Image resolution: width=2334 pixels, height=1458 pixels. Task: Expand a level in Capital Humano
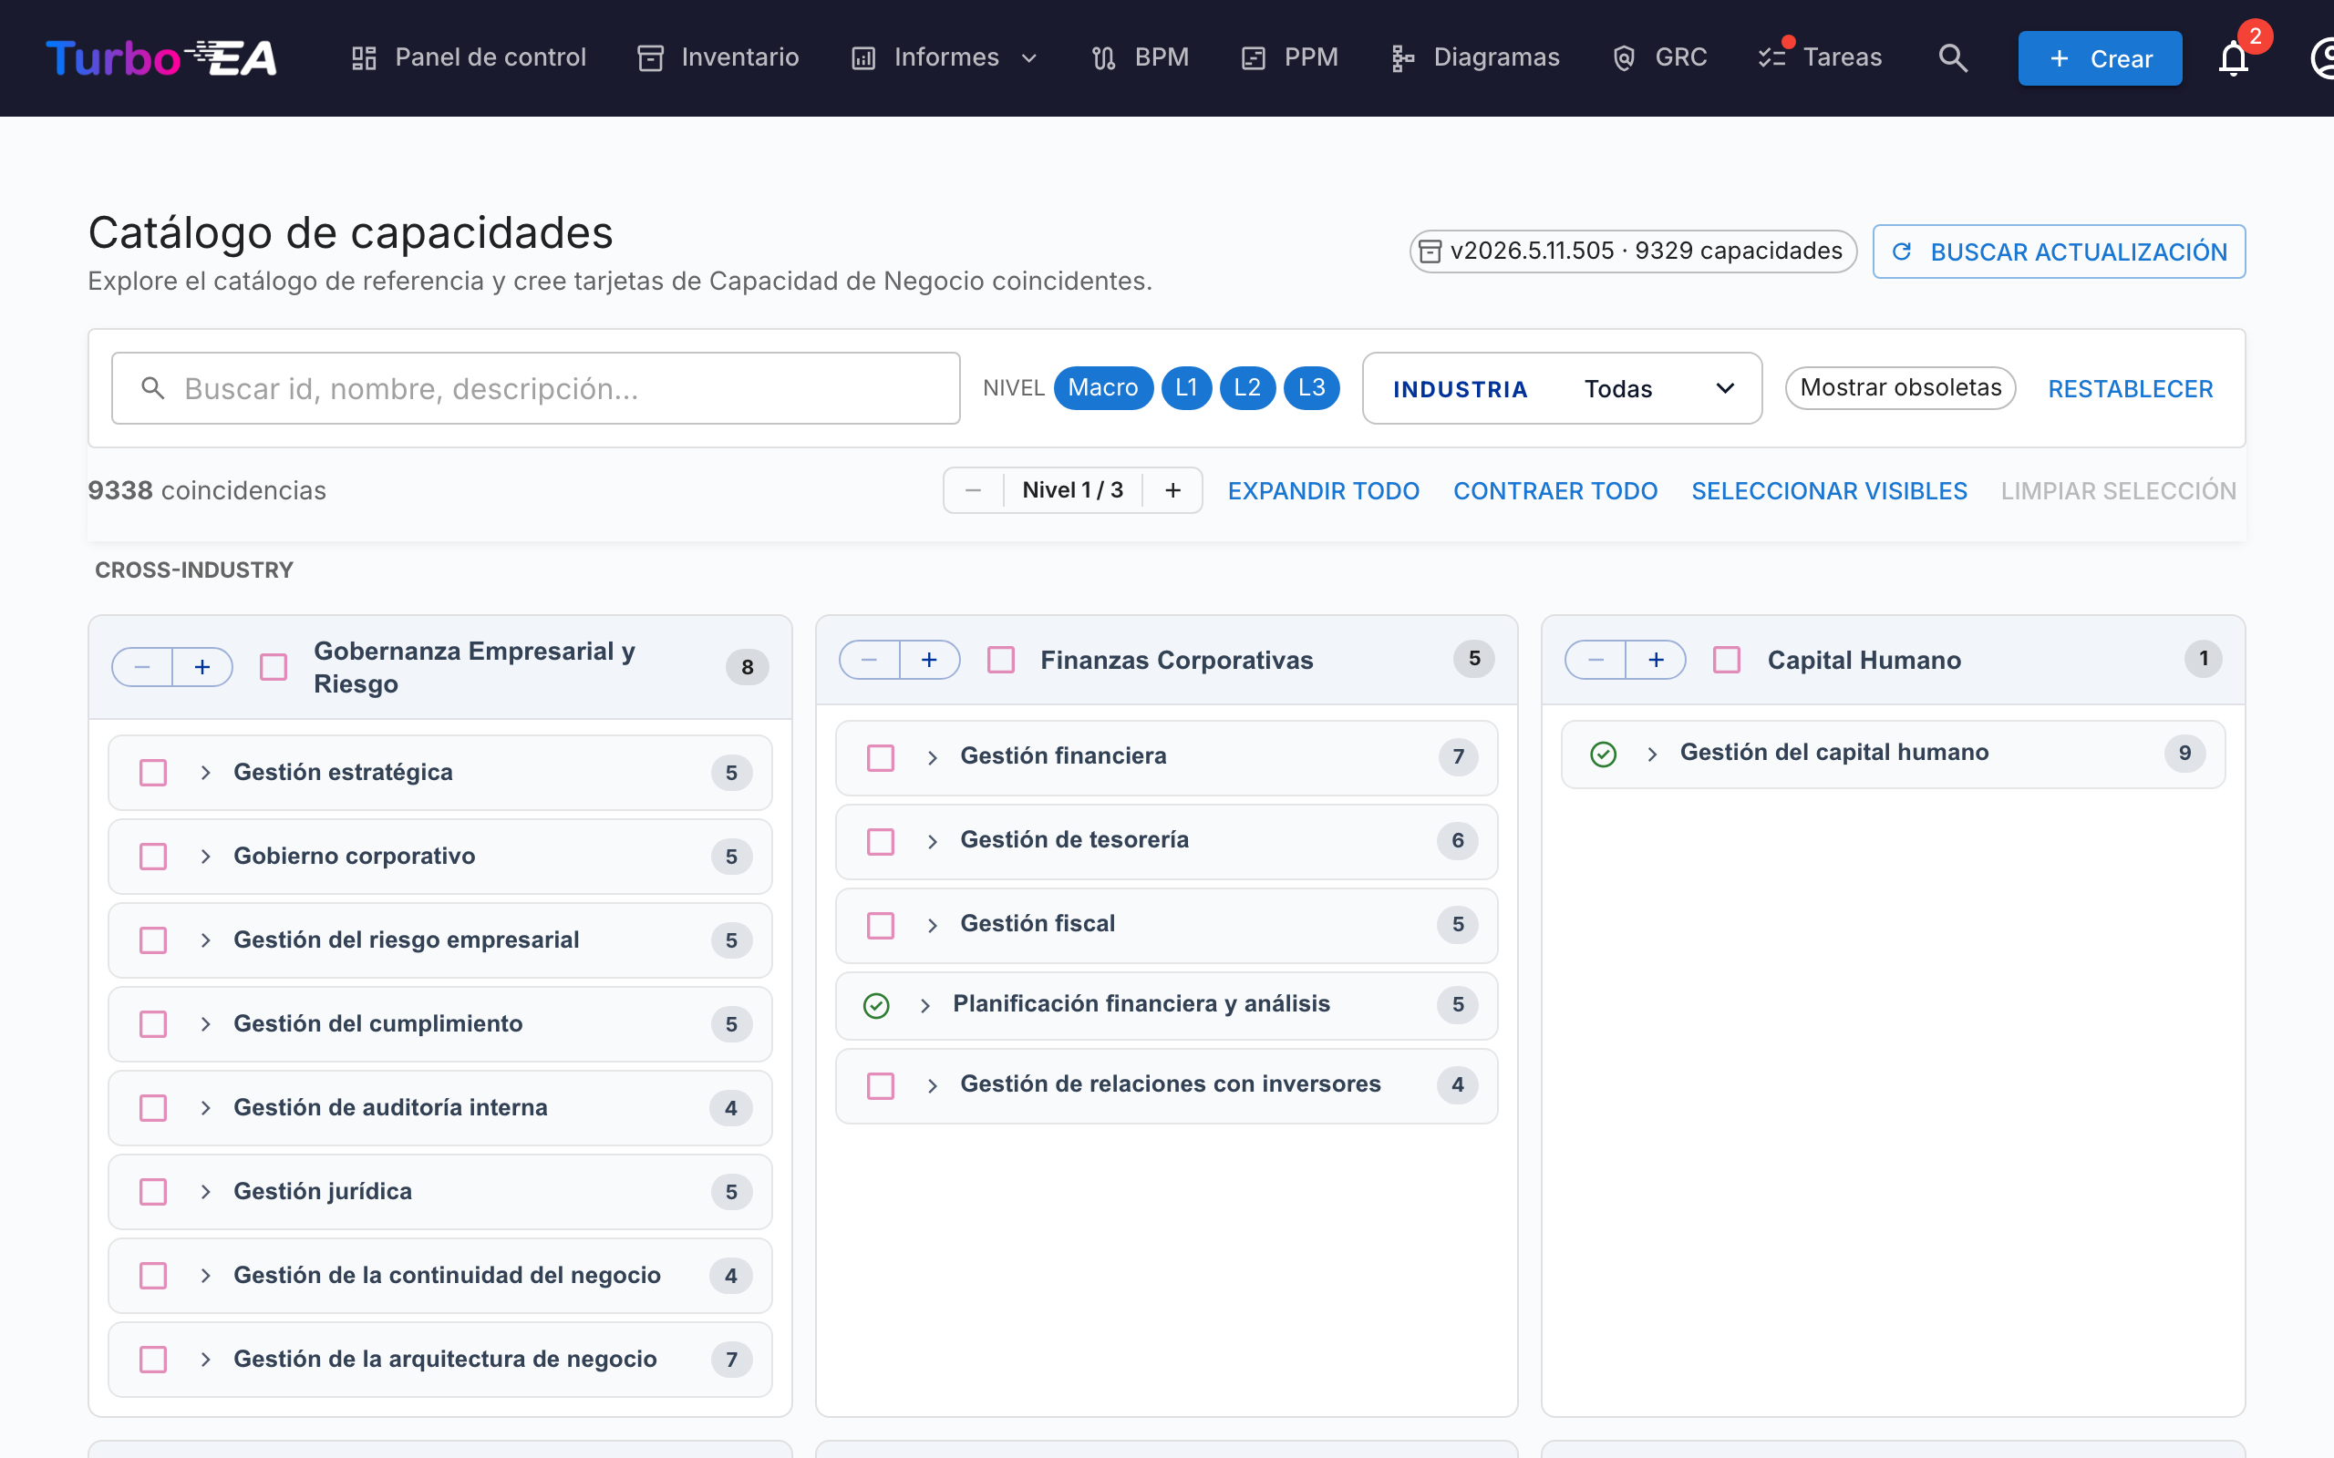pyautogui.click(x=1656, y=660)
